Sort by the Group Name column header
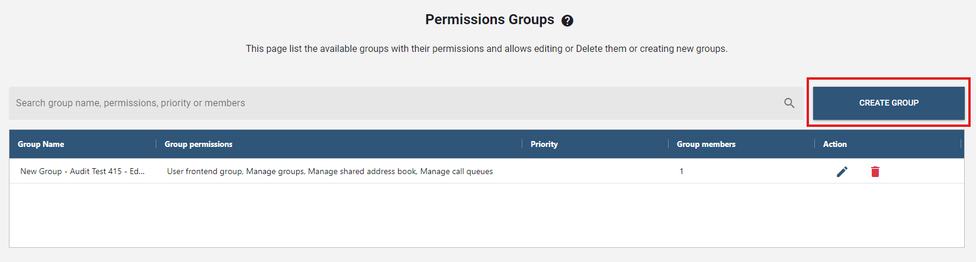The width and height of the screenshot is (976, 262). [41, 144]
